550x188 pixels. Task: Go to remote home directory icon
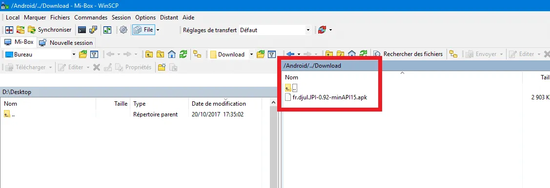click(x=352, y=54)
